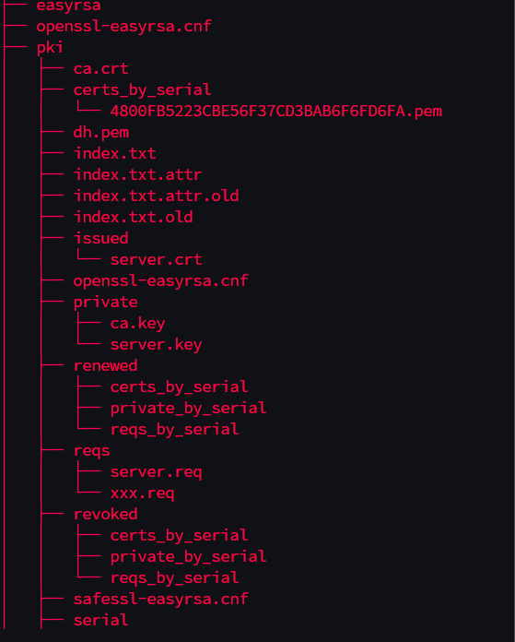515x642 pixels.
Task: Click private_by_serial under renewed
Action: tap(188, 409)
